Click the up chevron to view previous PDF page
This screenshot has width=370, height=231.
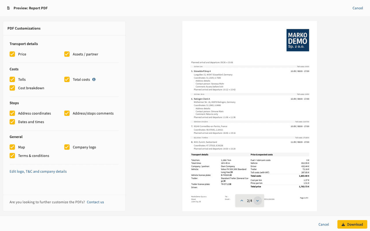(242, 200)
